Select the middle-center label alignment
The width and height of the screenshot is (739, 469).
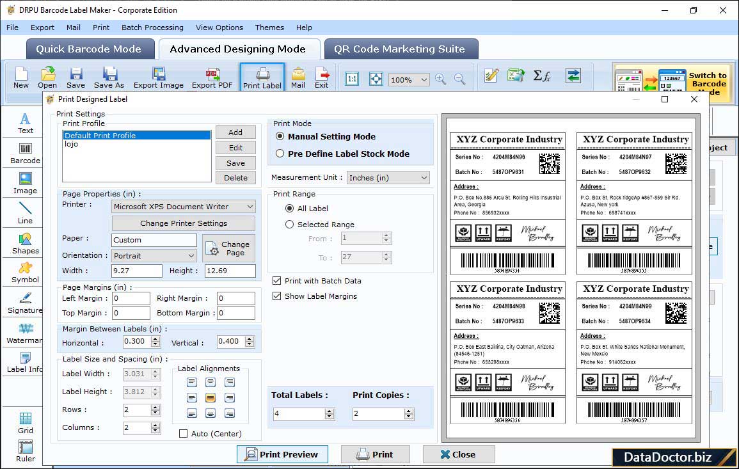(x=211, y=398)
